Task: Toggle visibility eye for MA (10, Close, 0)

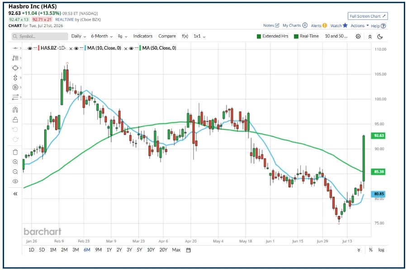Action: tap(76, 48)
